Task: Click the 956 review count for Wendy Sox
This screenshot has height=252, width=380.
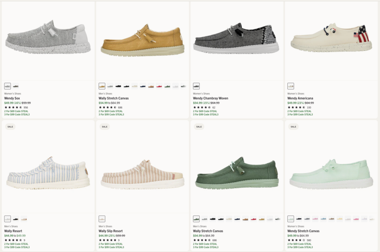Action: (26, 107)
